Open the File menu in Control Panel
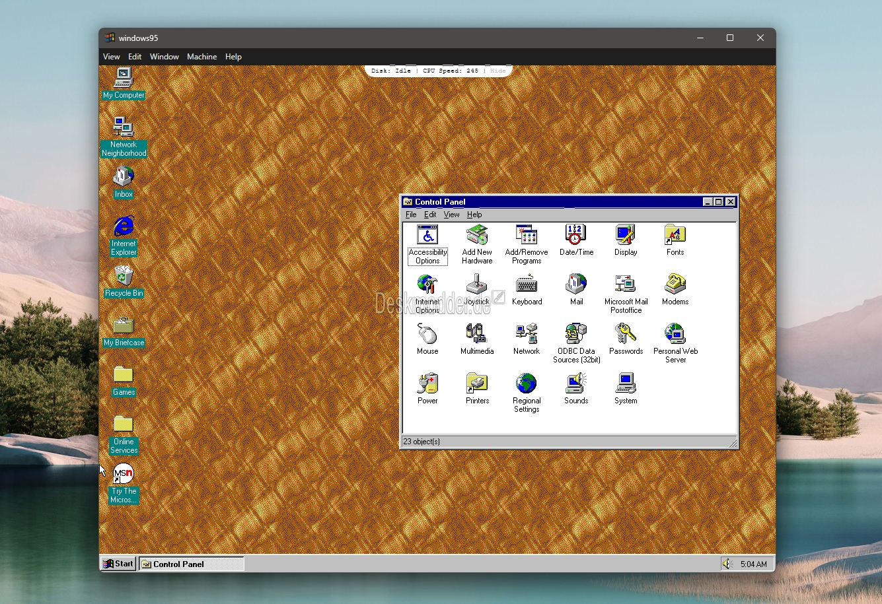Viewport: 882px width, 604px height. click(411, 215)
